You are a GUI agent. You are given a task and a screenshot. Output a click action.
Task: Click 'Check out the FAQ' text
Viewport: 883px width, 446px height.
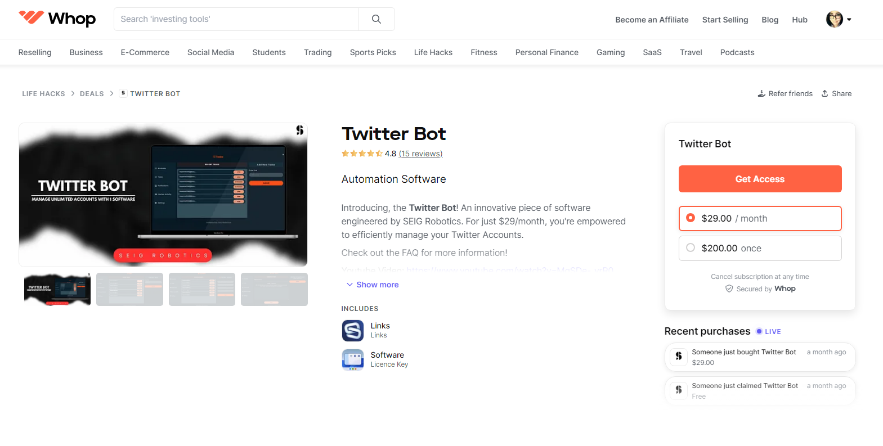pos(424,253)
